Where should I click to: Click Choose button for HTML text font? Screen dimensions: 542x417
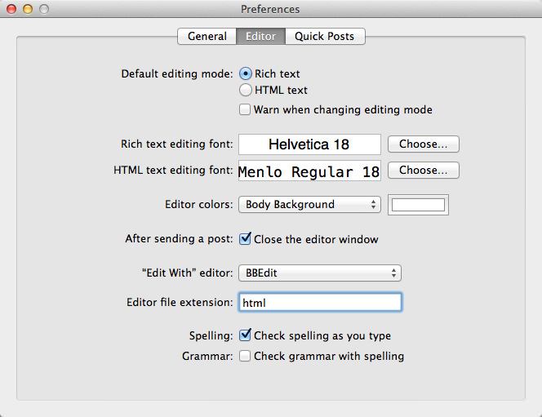click(423, 171)
